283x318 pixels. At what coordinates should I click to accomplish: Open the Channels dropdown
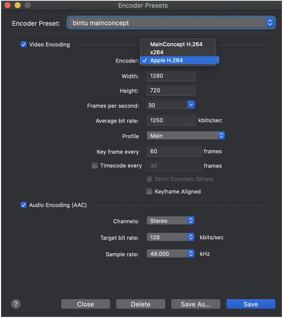tap(191, 220)
